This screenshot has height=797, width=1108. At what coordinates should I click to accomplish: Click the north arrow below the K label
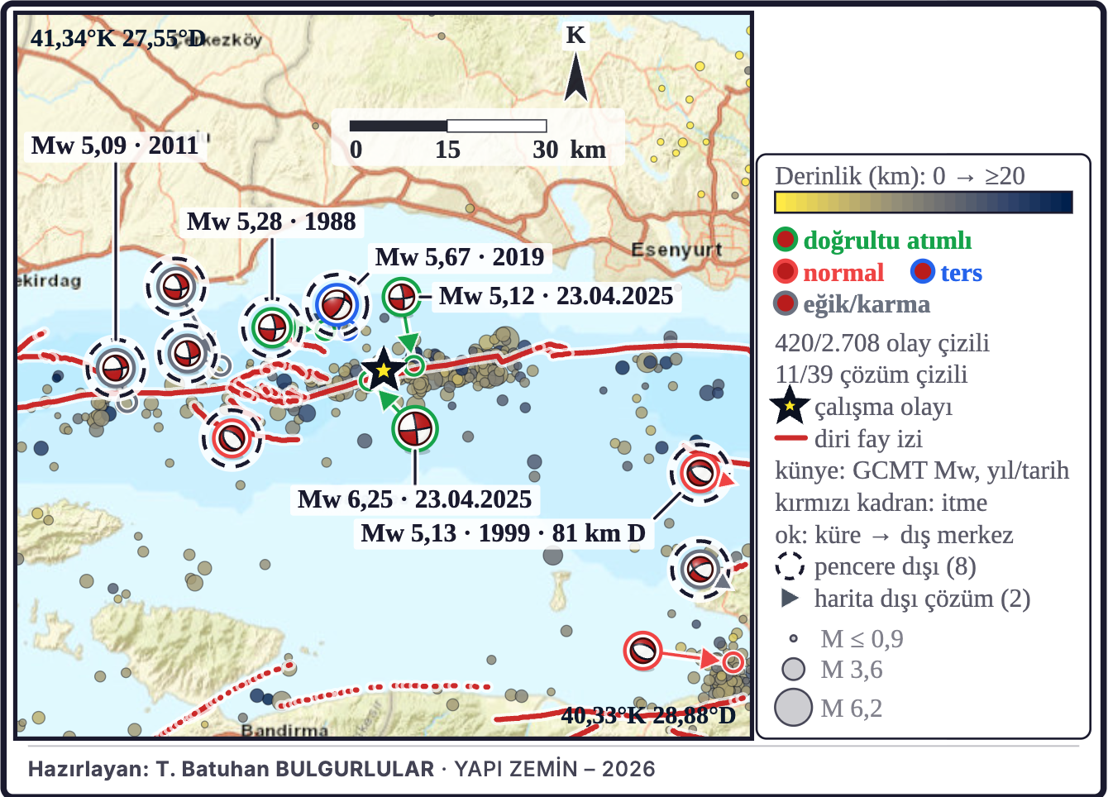[575, 79]
